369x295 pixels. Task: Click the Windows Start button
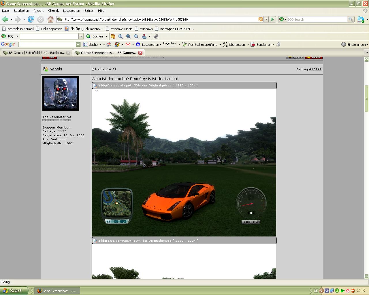pos(14,291)
